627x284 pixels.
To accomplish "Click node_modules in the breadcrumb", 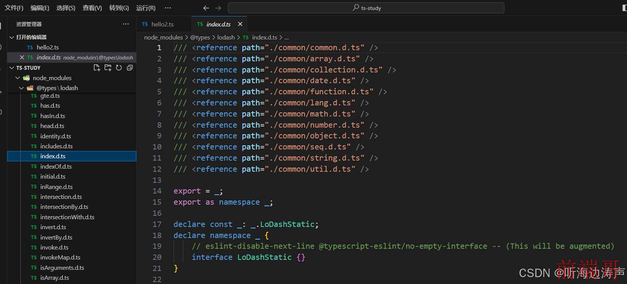I will (164, 37).
